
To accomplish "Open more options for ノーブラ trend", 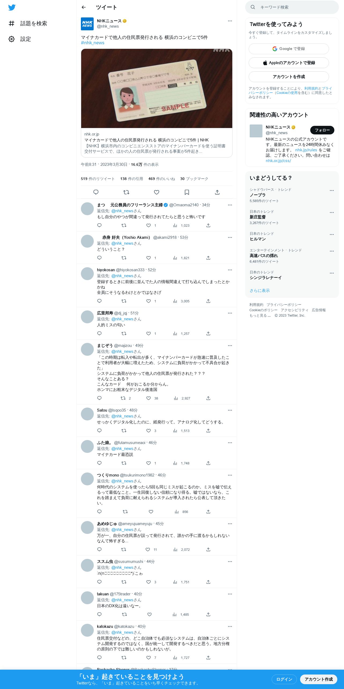I will (332, 190).
